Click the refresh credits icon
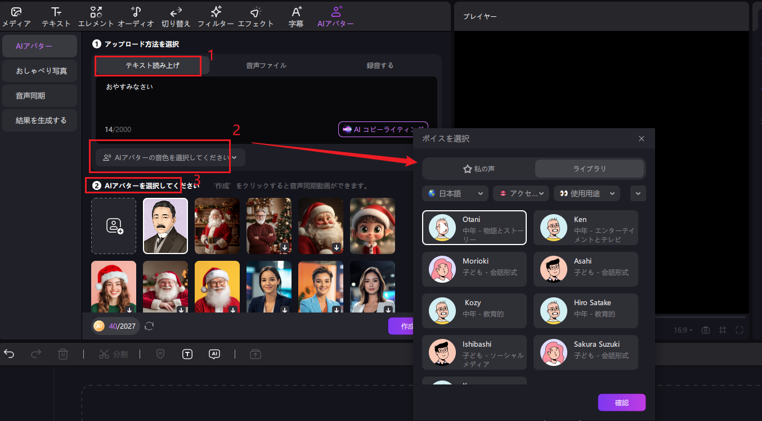 pos(149,326)
